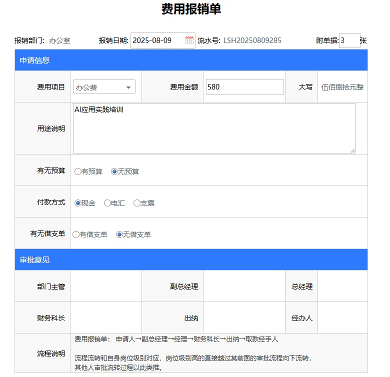
Task: Select the 有预算 radio button
Action: pos(78,171)
